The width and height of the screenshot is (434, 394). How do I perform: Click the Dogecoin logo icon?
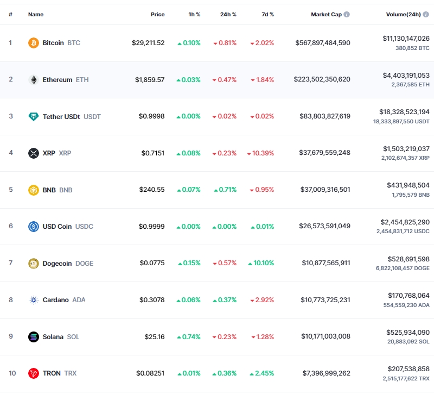[x=34, y=264]
